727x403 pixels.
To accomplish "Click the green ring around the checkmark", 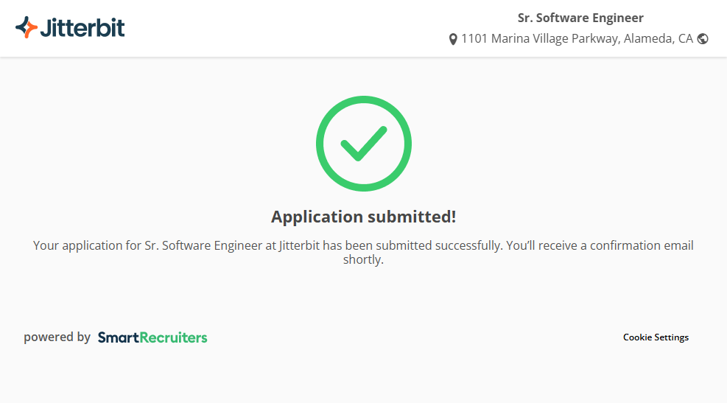I will point(321,144).
